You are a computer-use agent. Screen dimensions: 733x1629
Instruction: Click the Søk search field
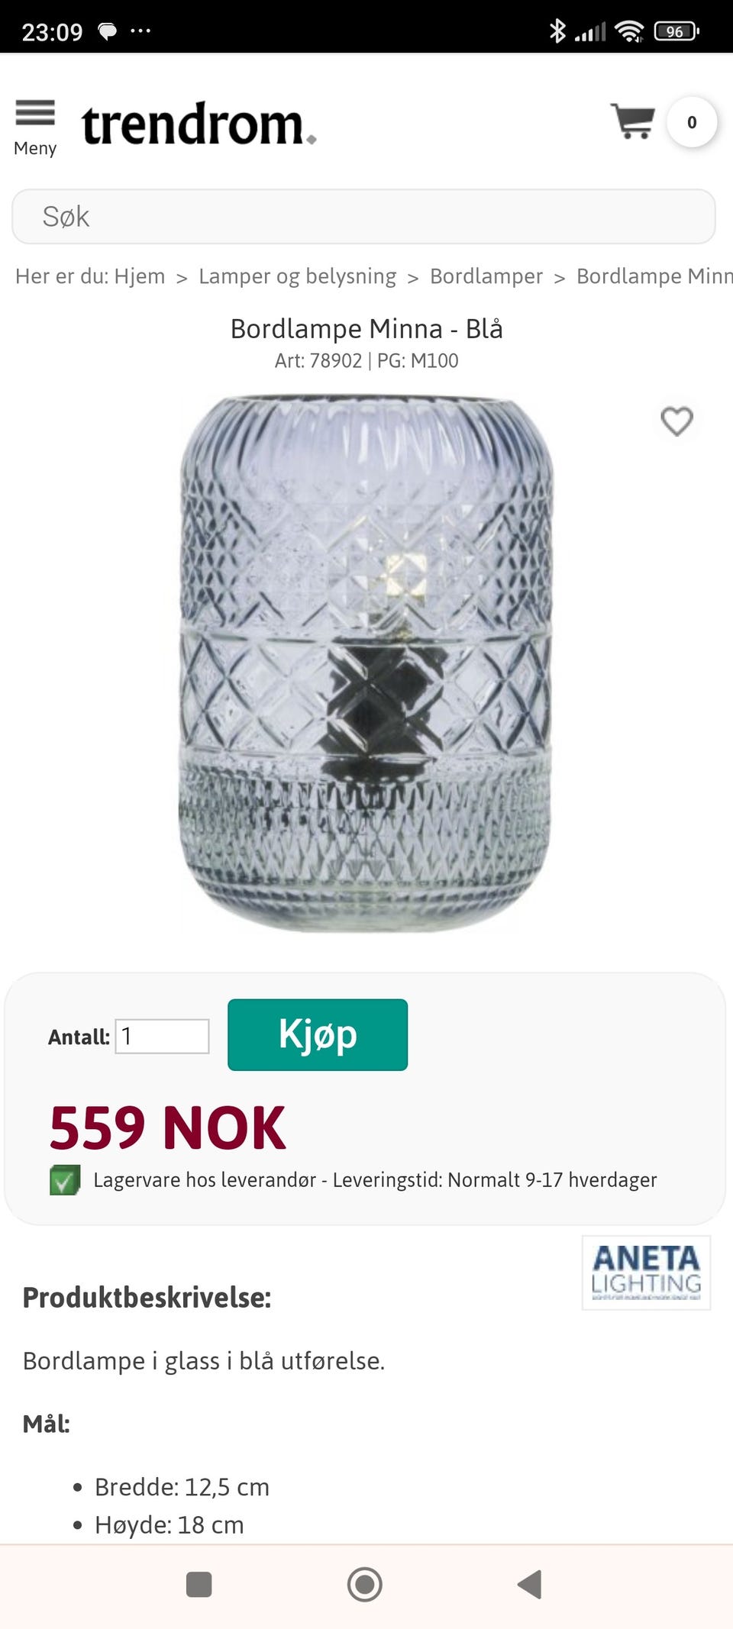[x=363, y=217]
